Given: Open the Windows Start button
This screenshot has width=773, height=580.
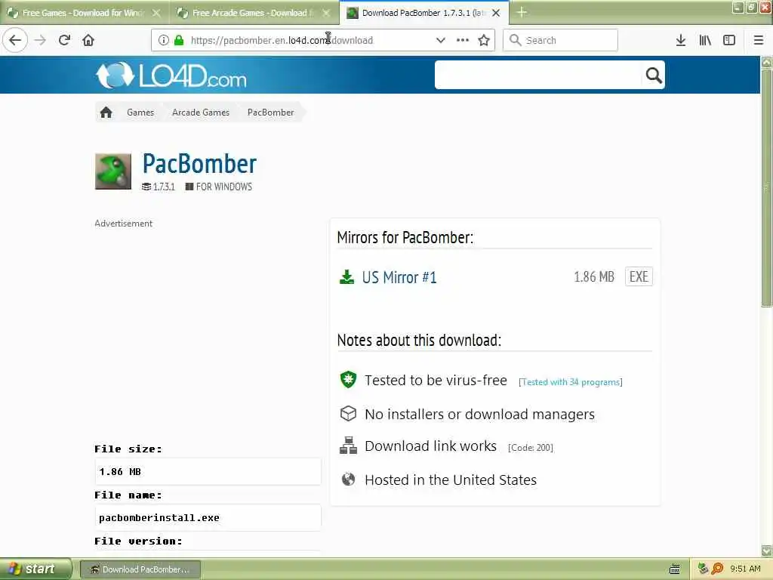Looking at the screenshot, I should [x=35, y=569].
